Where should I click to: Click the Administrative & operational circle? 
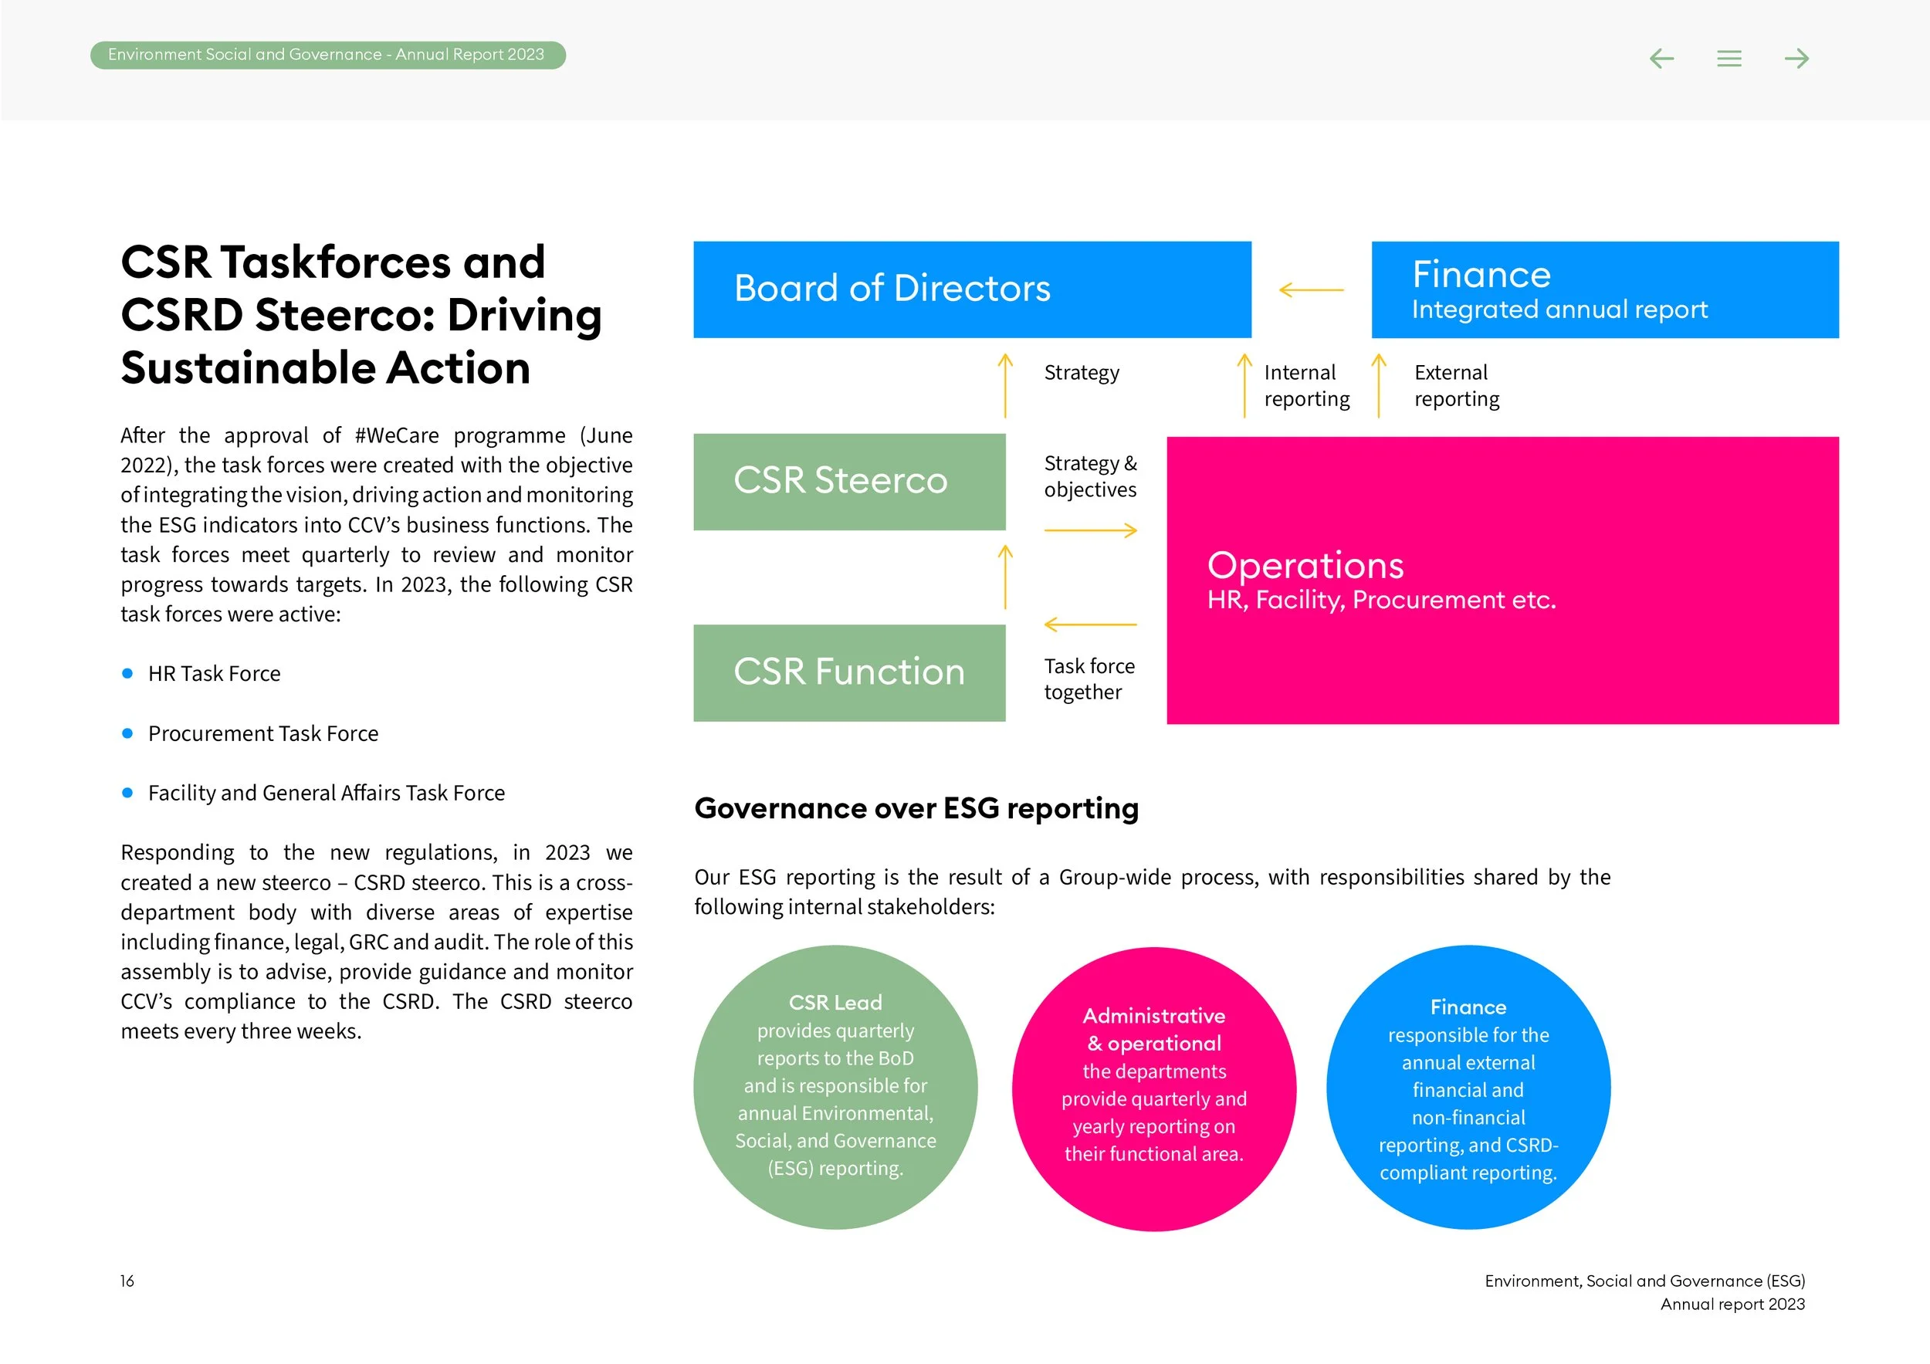(1153, 1088)
